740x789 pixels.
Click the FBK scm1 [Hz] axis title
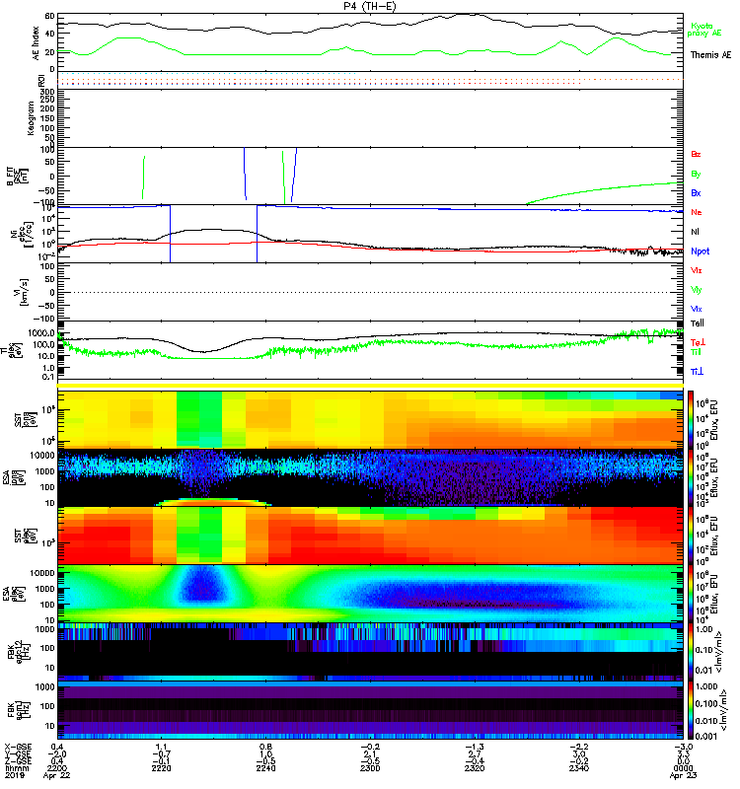(17, 709)
